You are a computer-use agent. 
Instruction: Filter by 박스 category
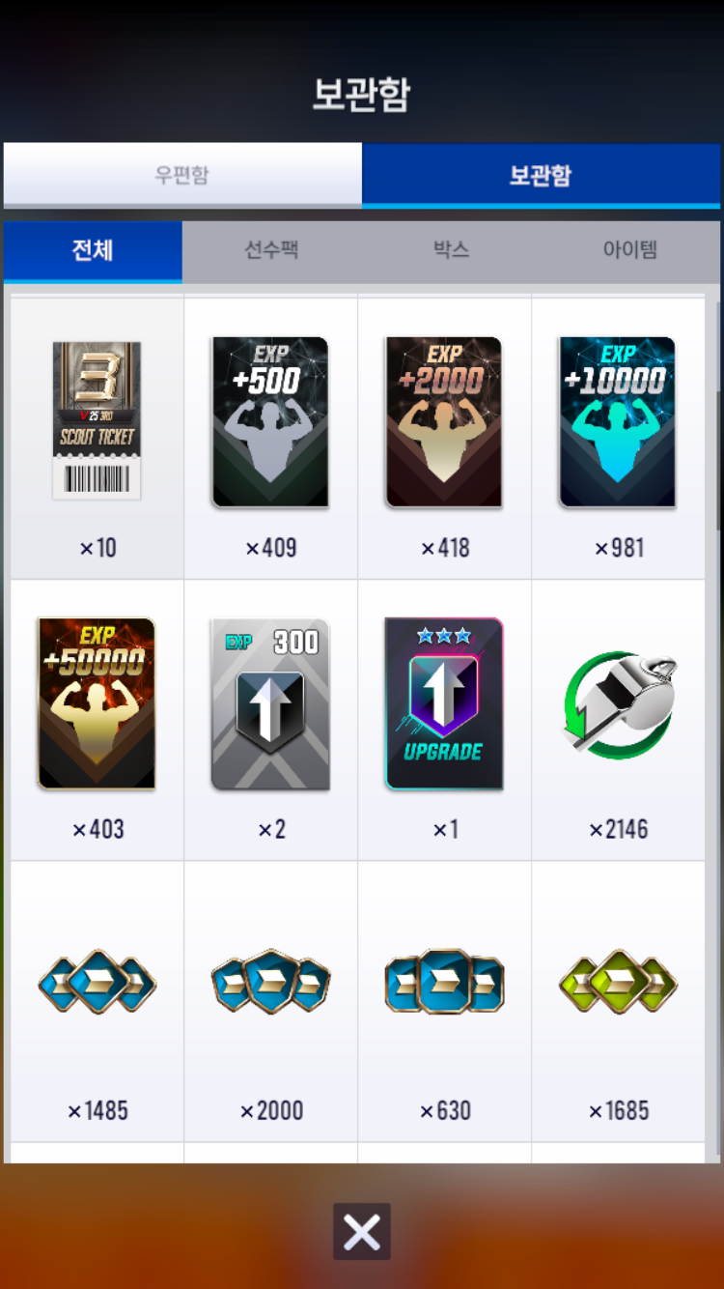pyautogui.click(x=451, y=251)
